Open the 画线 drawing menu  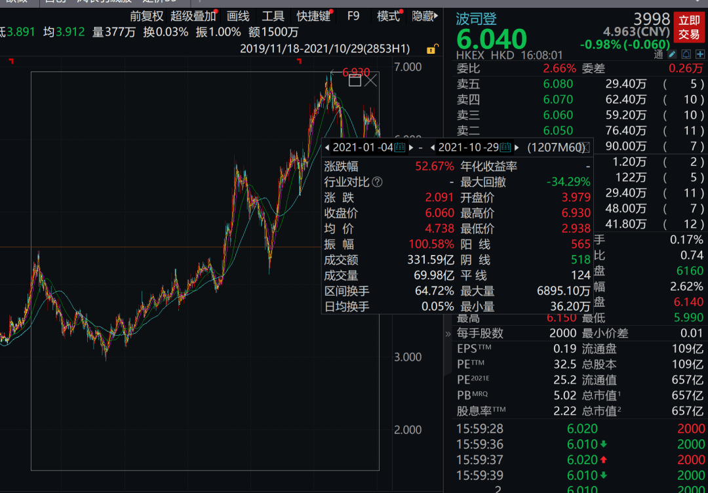238,16
